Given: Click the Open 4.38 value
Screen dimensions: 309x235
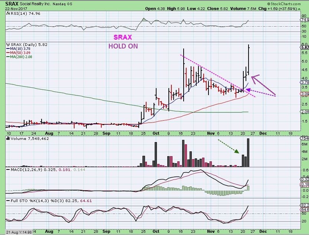Looking at the screenshot, I should (x=155, y=9).
